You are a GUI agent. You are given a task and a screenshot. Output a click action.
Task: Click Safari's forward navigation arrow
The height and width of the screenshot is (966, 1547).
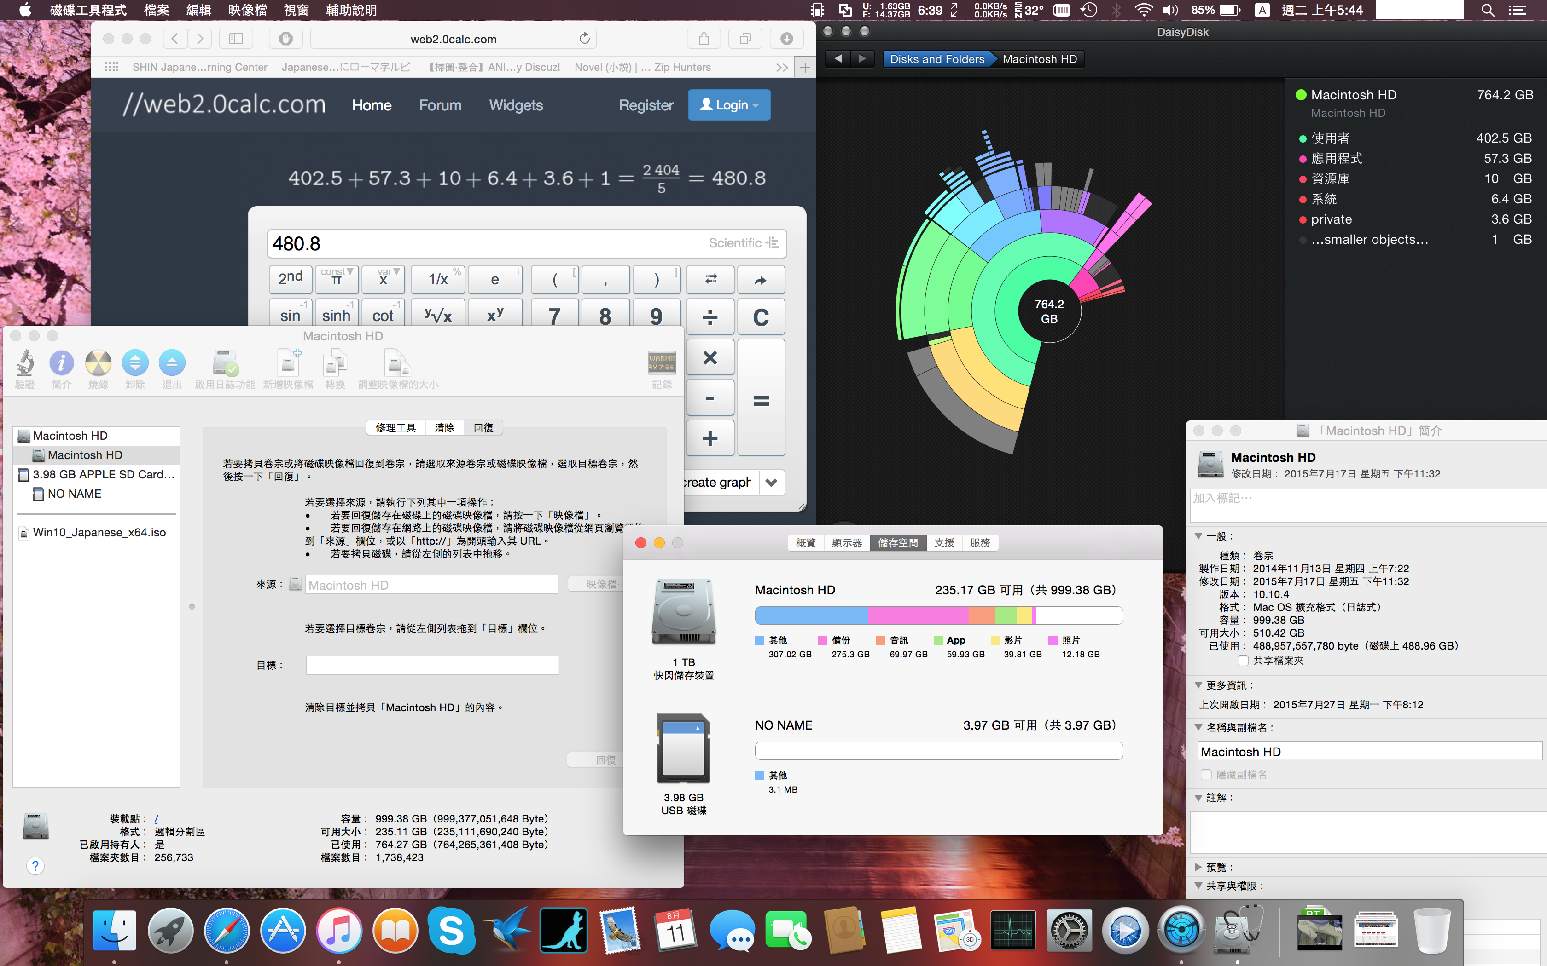click(200, 39)
